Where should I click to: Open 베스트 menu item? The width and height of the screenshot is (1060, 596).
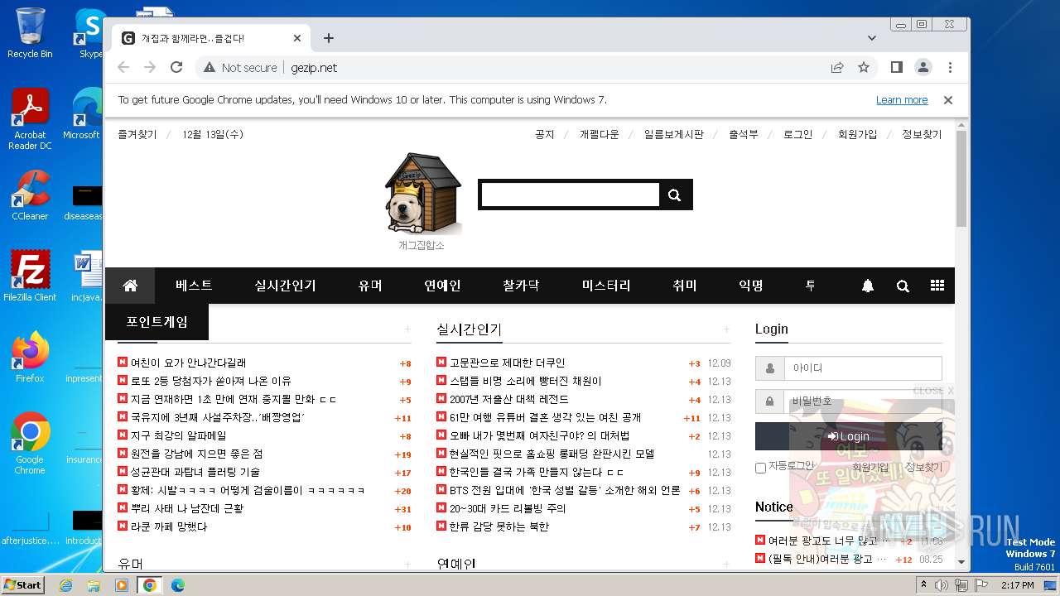point(194,286)
